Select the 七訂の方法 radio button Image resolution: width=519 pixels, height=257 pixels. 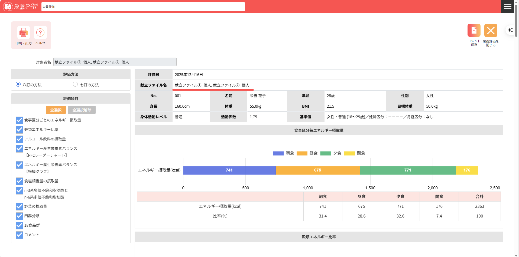(x=75, y=84)
